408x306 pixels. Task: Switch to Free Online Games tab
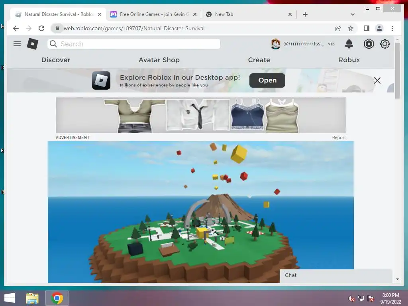point(153,14)
